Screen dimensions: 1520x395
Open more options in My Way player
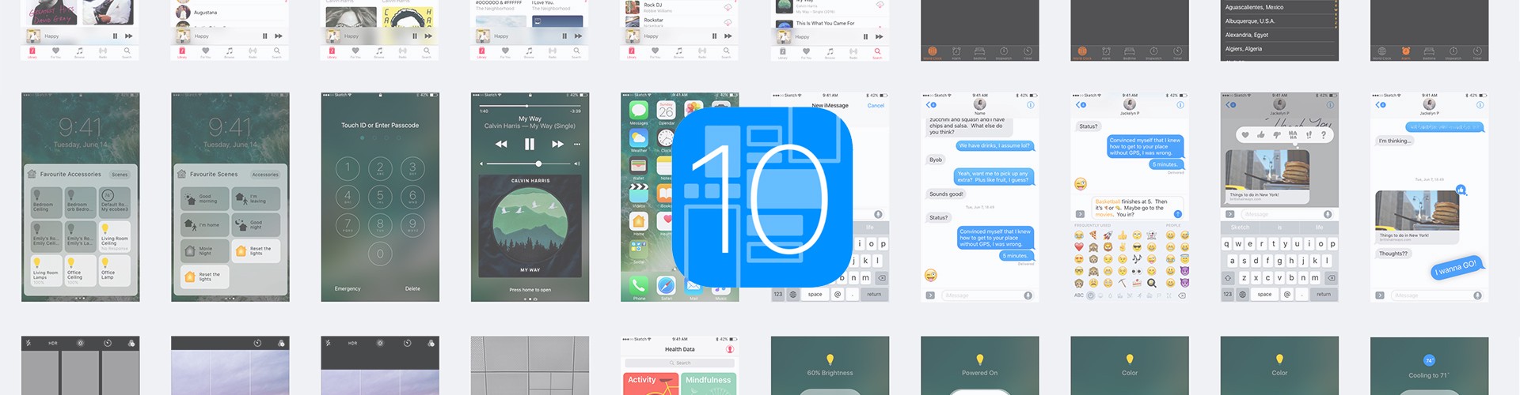(577, 145)
